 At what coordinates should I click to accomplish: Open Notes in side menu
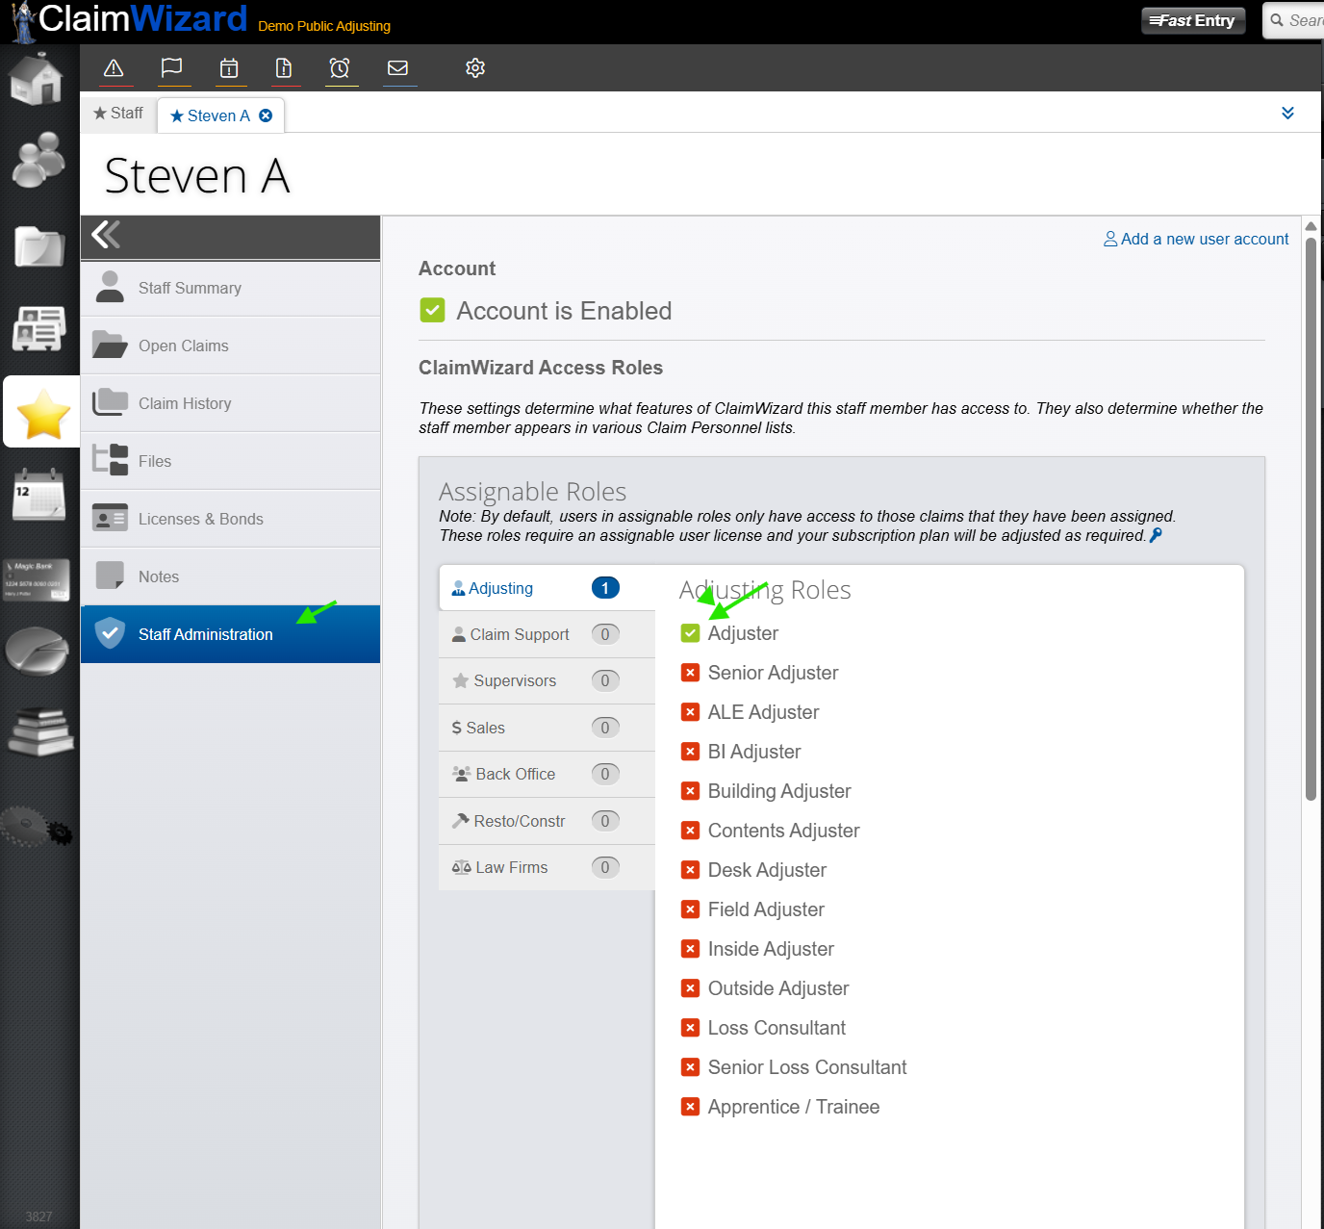[231, 576]
